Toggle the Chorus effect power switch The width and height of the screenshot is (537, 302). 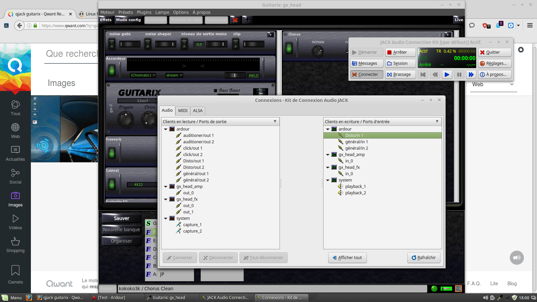tap(289, 48)
